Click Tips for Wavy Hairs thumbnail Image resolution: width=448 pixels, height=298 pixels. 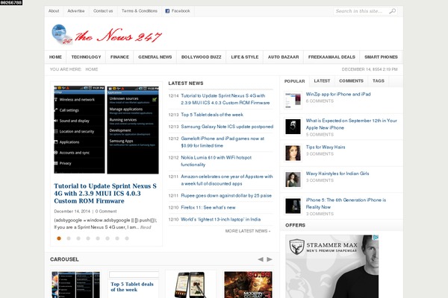(293, 153)
